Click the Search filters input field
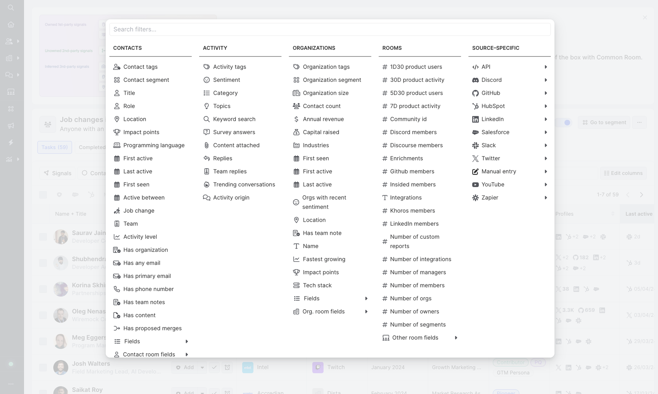658x394 pixels. point(330,29)
